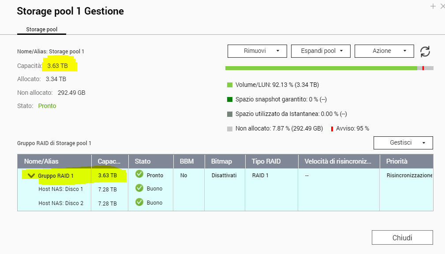Click the Tipo RAID column header
Screen dimensions: 445x254
coord(266,161)
